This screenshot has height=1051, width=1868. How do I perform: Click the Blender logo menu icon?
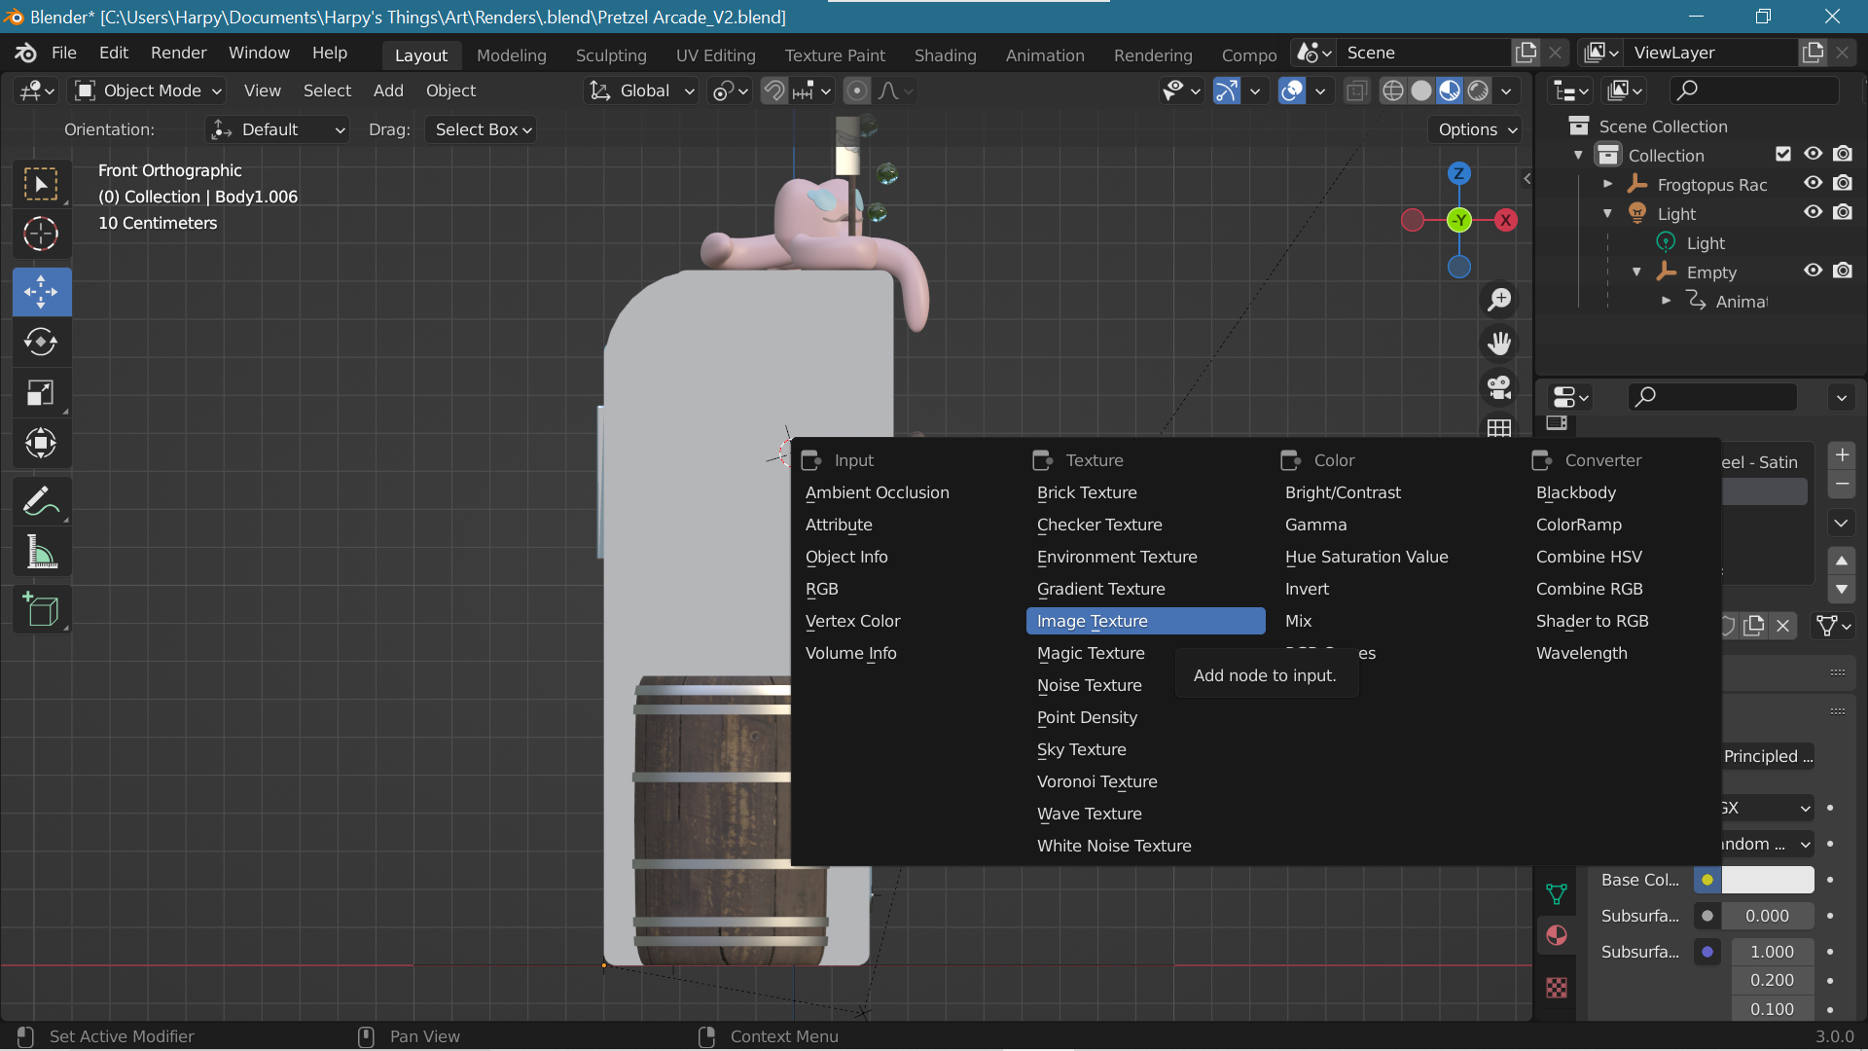point(26,53)
